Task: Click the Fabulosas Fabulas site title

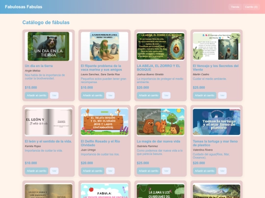Action: pyautogui.click(x=24, y=7)
